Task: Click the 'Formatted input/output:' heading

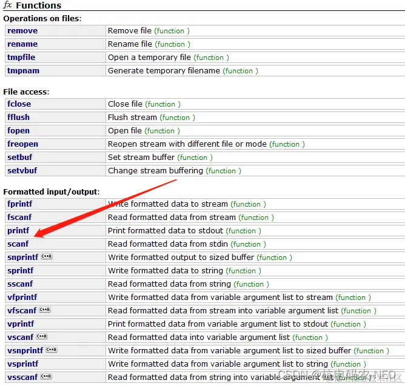Action: pyautogui.click(x=52, y=192)
